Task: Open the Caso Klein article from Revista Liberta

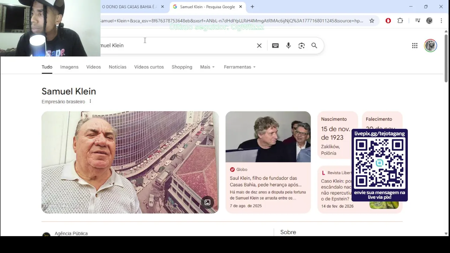Action: coord(336,190)
